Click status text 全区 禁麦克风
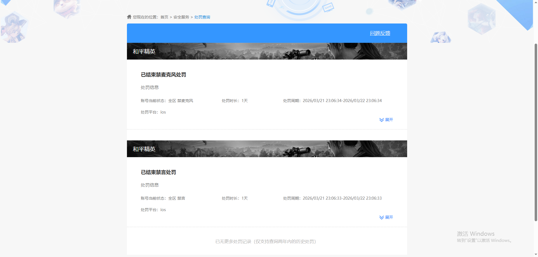 tap(181, 101)
